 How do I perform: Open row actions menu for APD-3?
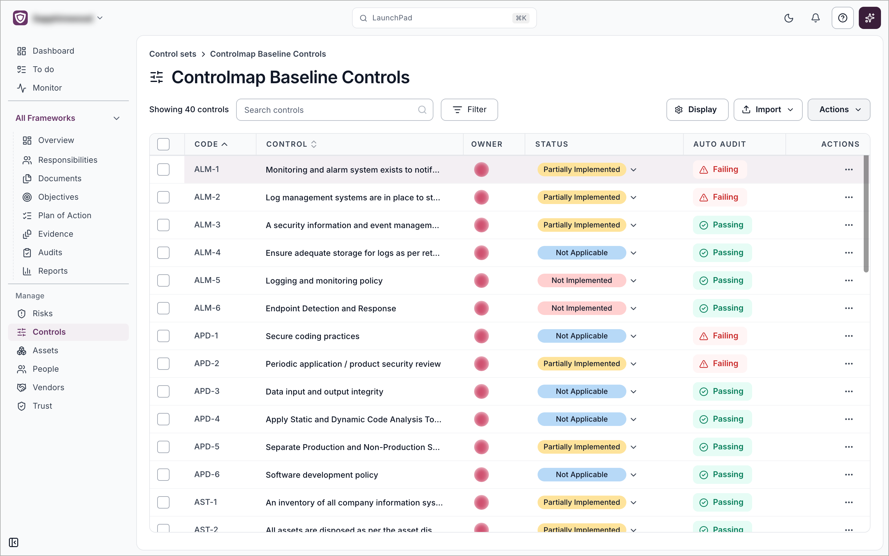(849, 391)
